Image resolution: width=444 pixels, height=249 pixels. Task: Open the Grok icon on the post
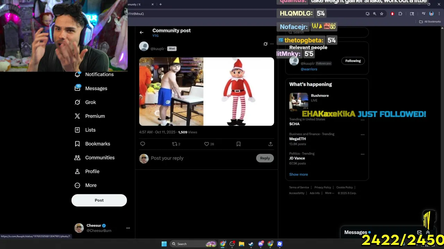265,44
